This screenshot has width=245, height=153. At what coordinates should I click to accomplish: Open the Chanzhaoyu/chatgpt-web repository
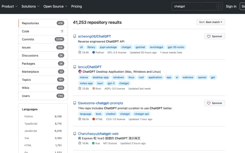pos(98,134)
